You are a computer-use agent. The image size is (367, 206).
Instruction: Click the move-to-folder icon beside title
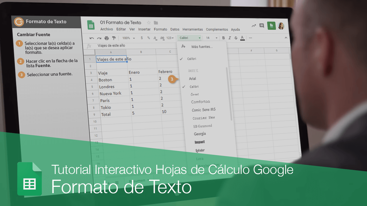point(156,23)
